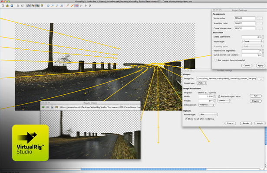The width and height of the screenshot is (267, 173).
Task: Click Render in Render Settings
Action: point(246,123)
